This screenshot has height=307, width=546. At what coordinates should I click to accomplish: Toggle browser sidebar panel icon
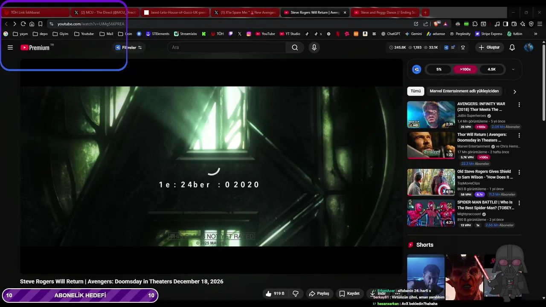tap(505, 24)
